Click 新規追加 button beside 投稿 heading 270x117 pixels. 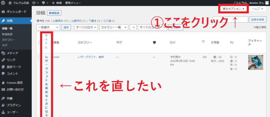(x=54, y=13)
